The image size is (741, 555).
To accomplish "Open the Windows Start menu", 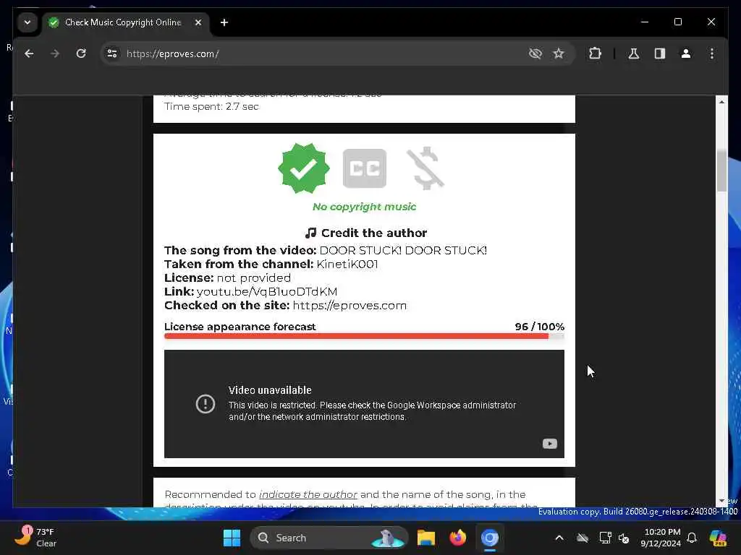I will tap(232, 538).
